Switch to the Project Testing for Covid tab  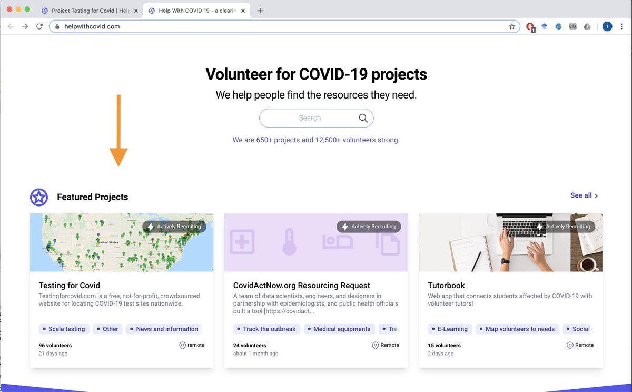[90, 11]
